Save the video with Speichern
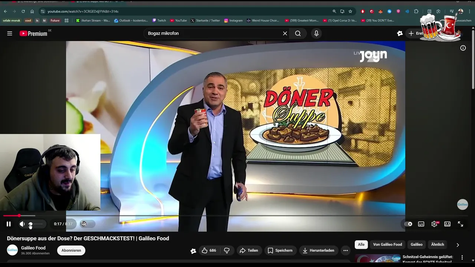Image resolution: width=475 pixels, height=267 pixels. 280,250
